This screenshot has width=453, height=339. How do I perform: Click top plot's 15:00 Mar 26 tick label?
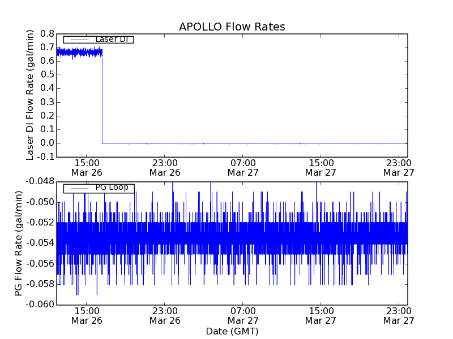point(87,167)
